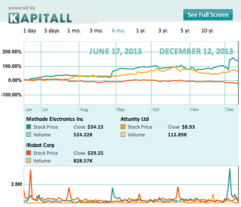Show the 10 yr. chart range
The height and width of the screenshot is (207, 241).
[207, 31]
